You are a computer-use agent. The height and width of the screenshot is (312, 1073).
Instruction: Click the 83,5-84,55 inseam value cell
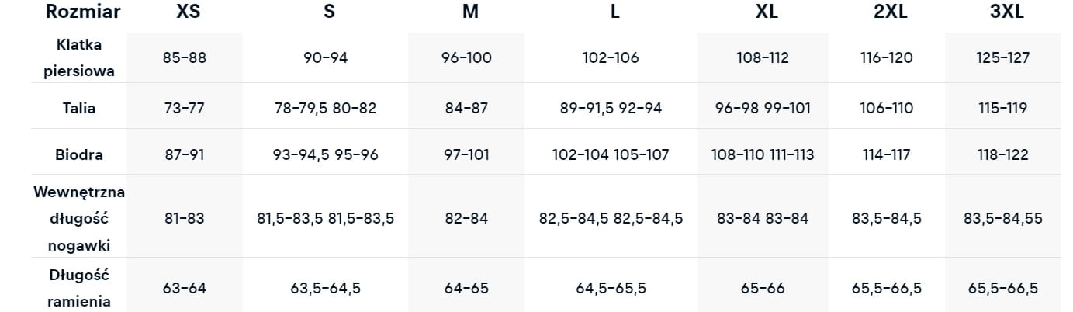tap(1002, 218)
